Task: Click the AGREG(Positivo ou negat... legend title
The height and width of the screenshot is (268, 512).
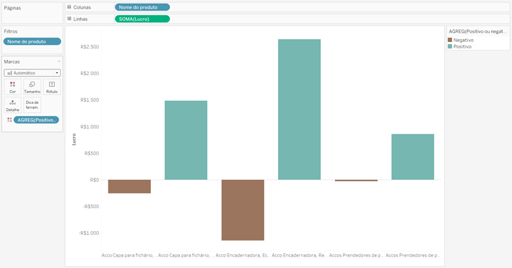Action: pos(478,31)
